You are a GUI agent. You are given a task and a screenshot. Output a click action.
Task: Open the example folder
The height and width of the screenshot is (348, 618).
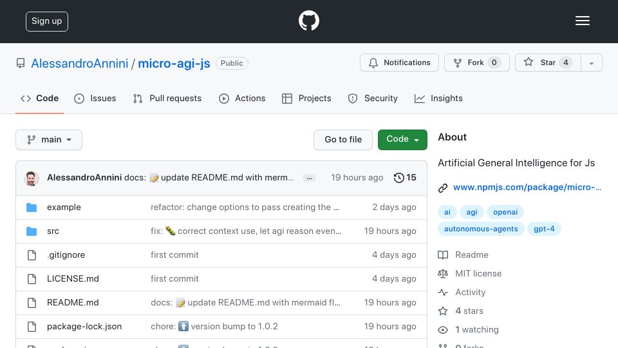click(x=64, y=207)
